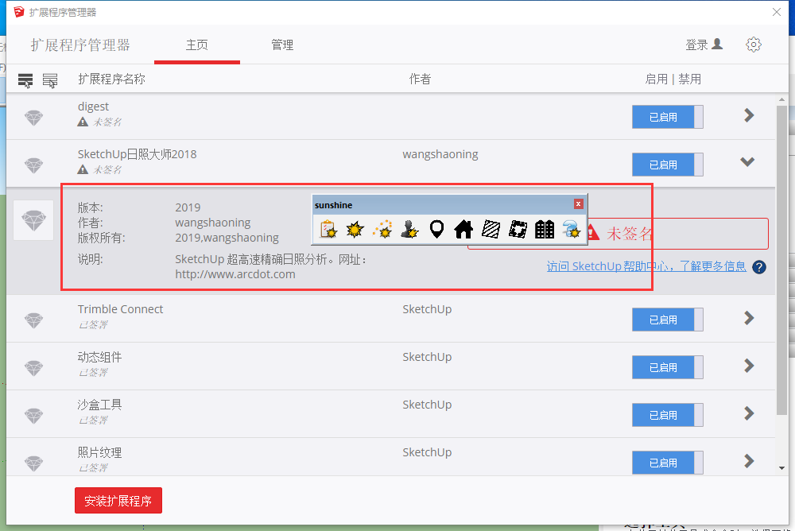Click the 未签名 red warning box
This screenshot has height=531, width=795.
tap(618, 233)
